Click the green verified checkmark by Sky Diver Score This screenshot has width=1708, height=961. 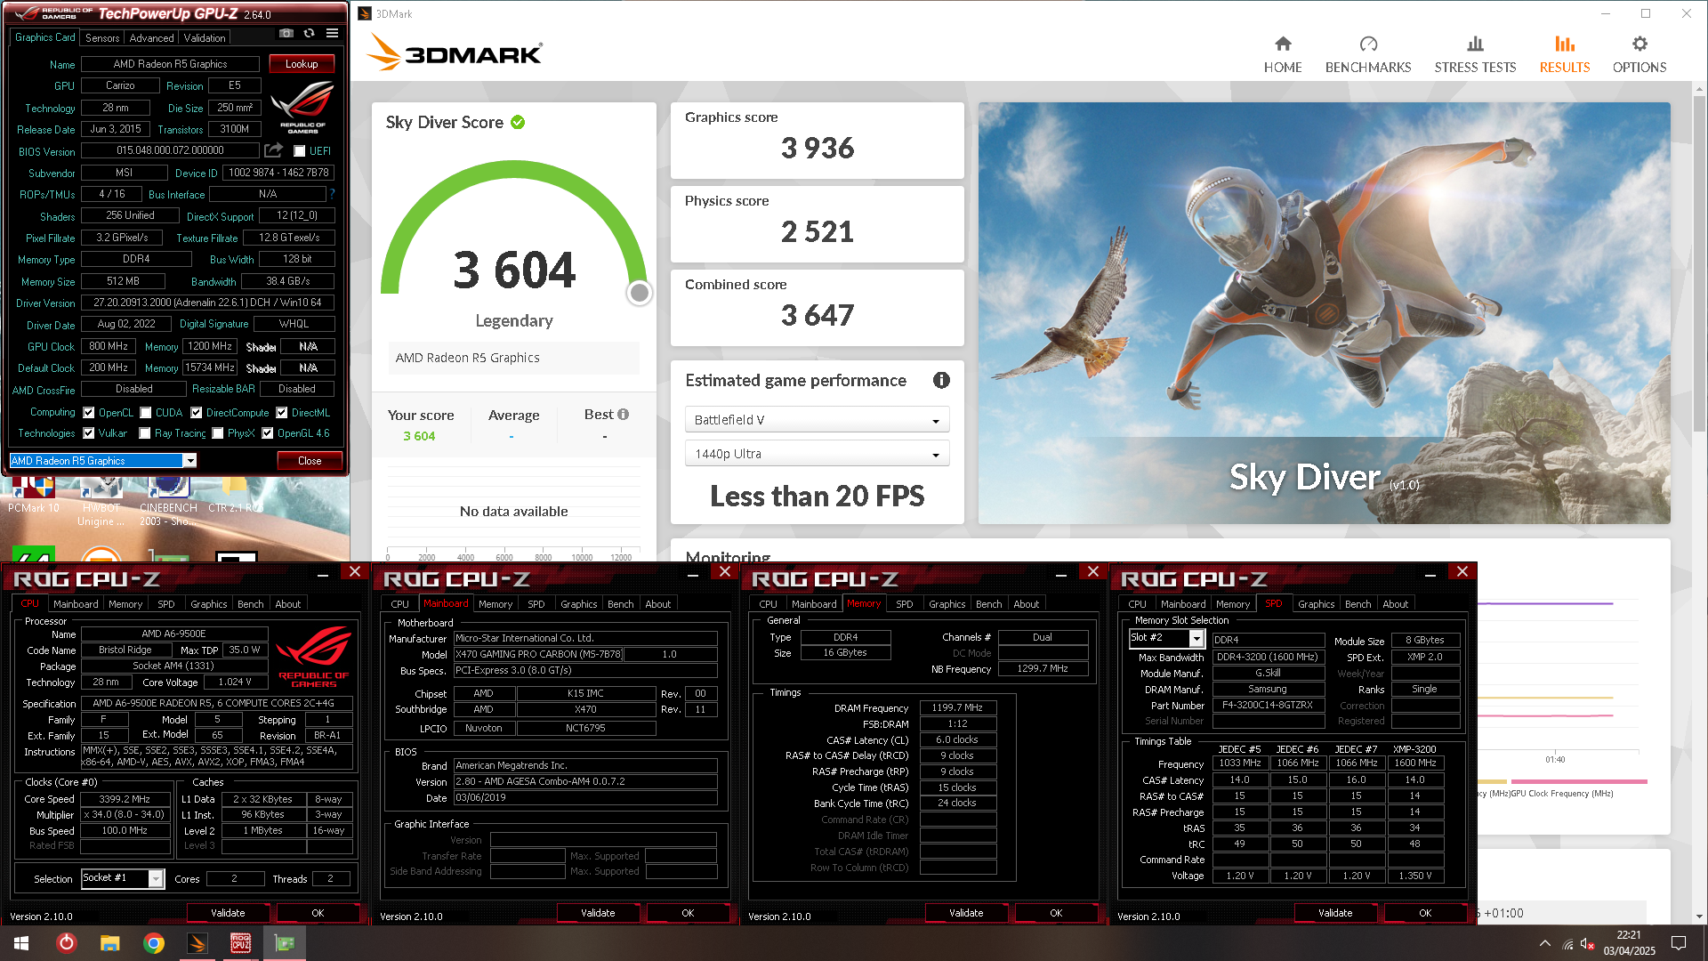(x=518, y=122)
